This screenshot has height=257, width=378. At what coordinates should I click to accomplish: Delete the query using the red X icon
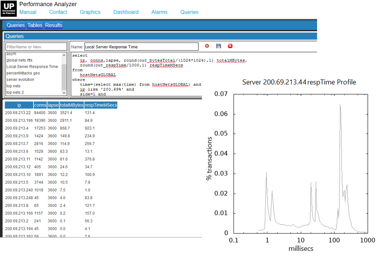[x=230, y=46]
